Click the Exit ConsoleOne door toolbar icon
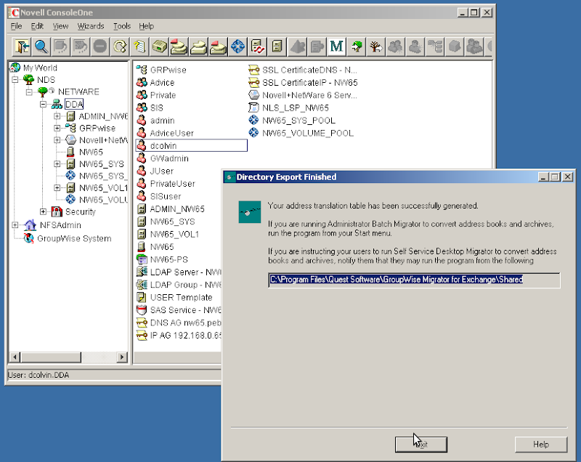This screenshot has height=462, width=581. 22,46
